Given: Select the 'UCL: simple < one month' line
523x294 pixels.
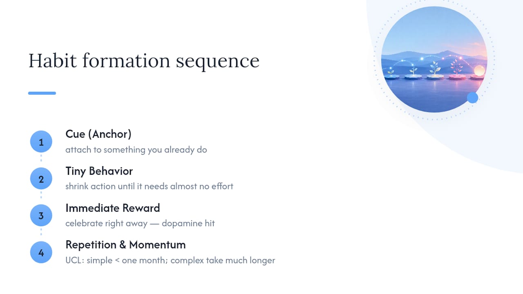Looking at the screenshot, I should pos(170,261).
